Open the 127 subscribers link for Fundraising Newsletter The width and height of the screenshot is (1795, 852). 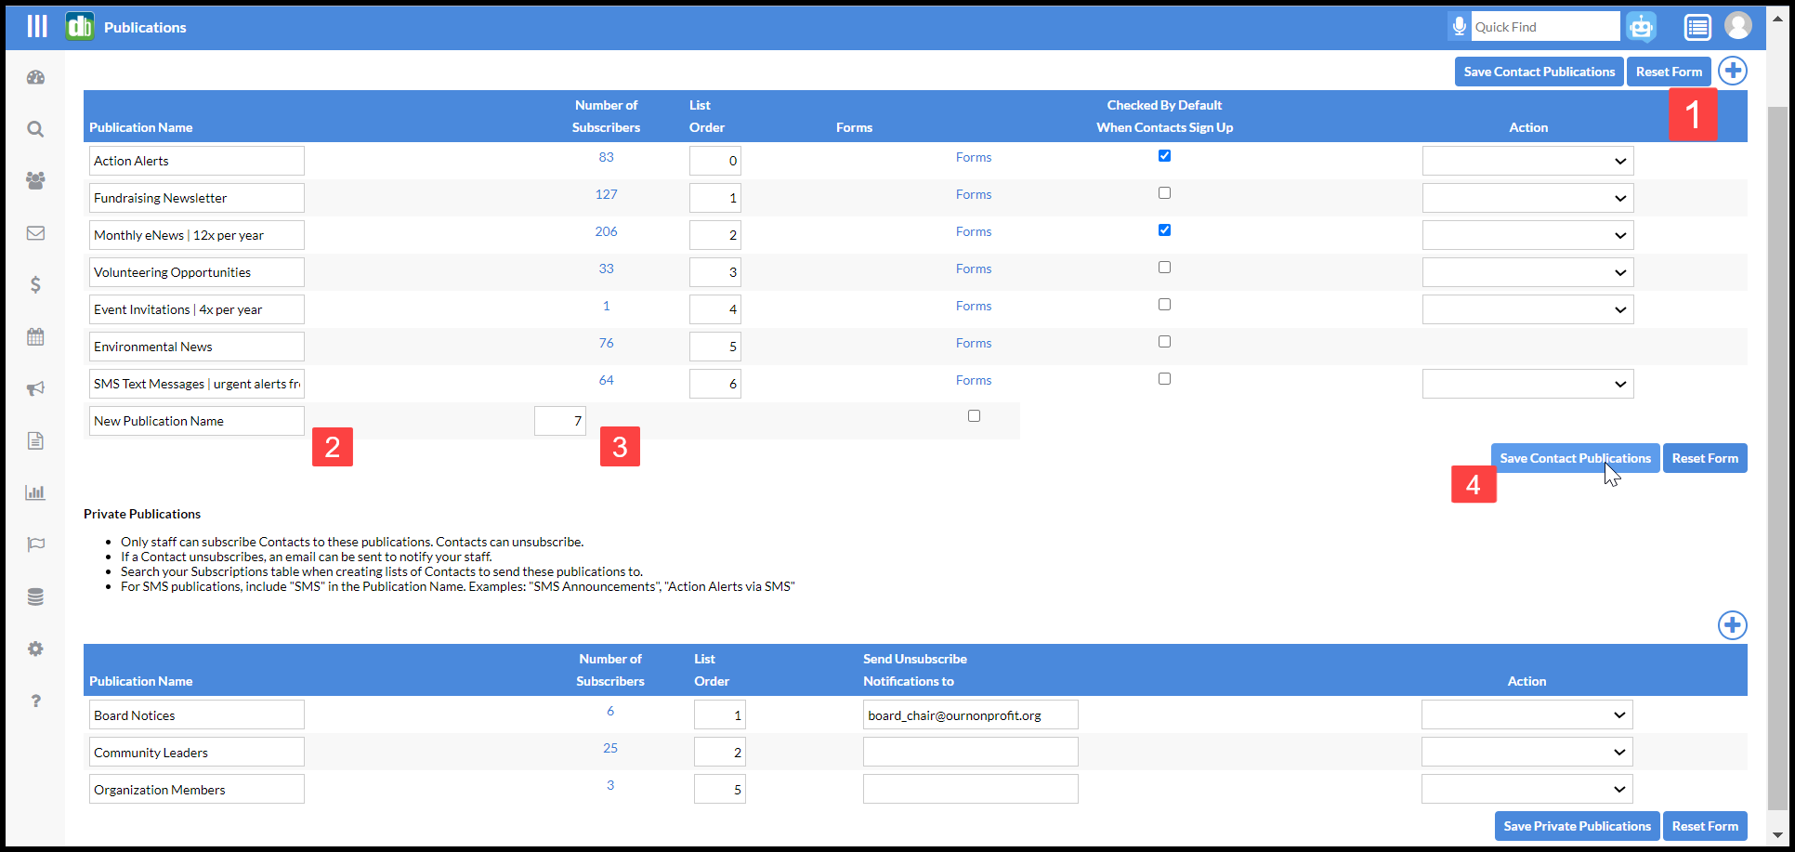click(606, 194)
